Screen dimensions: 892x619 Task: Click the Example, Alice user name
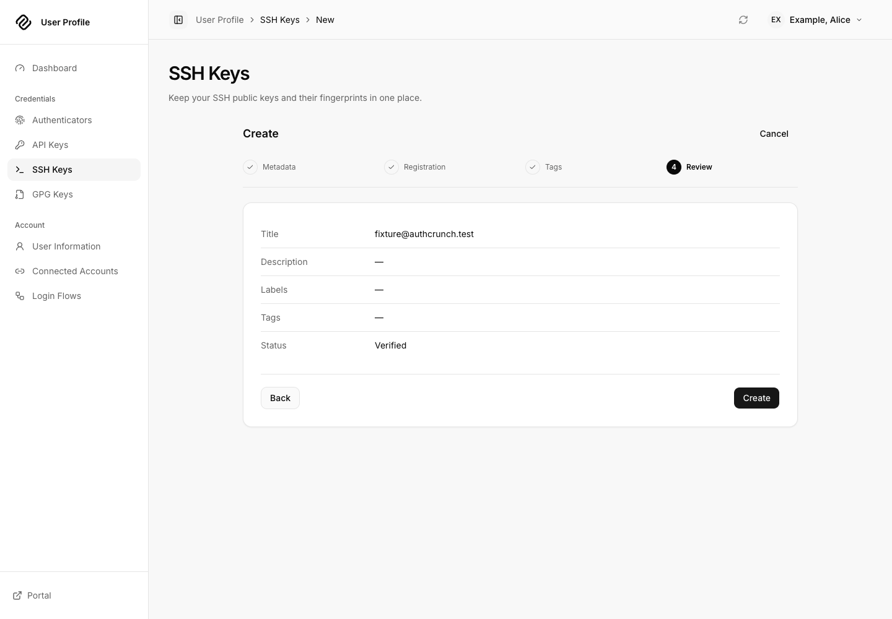[x=820, y=20]
